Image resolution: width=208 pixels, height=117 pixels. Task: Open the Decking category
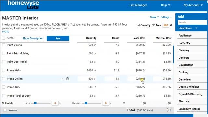(183, 72)
